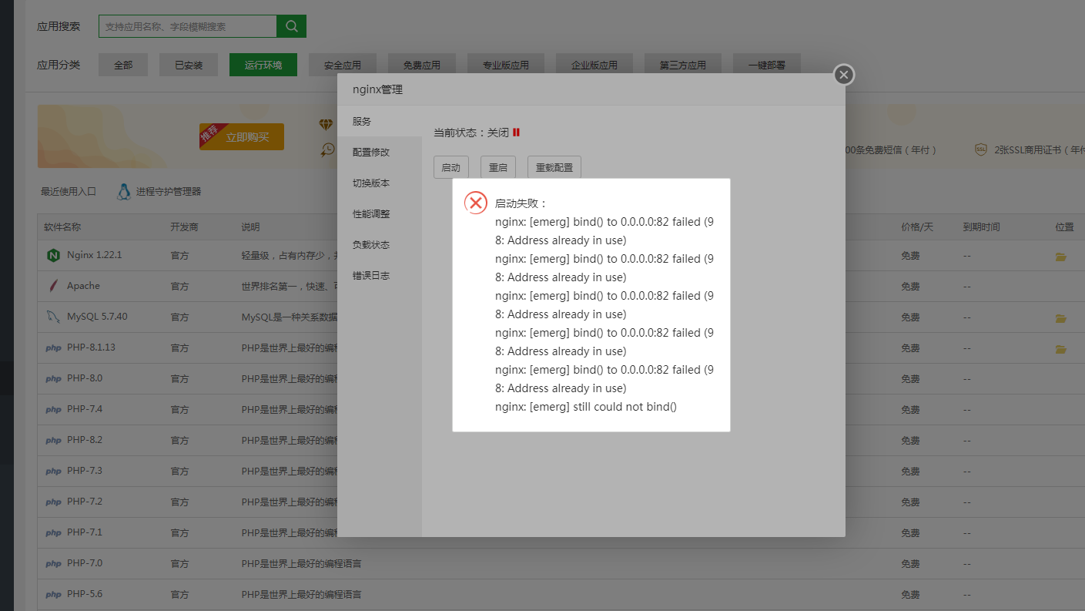This screenshot has width=1085, height=611.
Task: Select the 运行环境 category filter
Action: [x=263, y=65]
